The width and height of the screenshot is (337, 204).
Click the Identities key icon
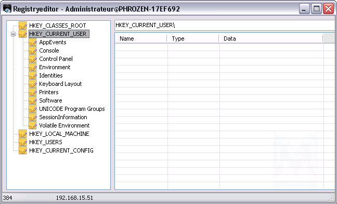click(33, 75)
